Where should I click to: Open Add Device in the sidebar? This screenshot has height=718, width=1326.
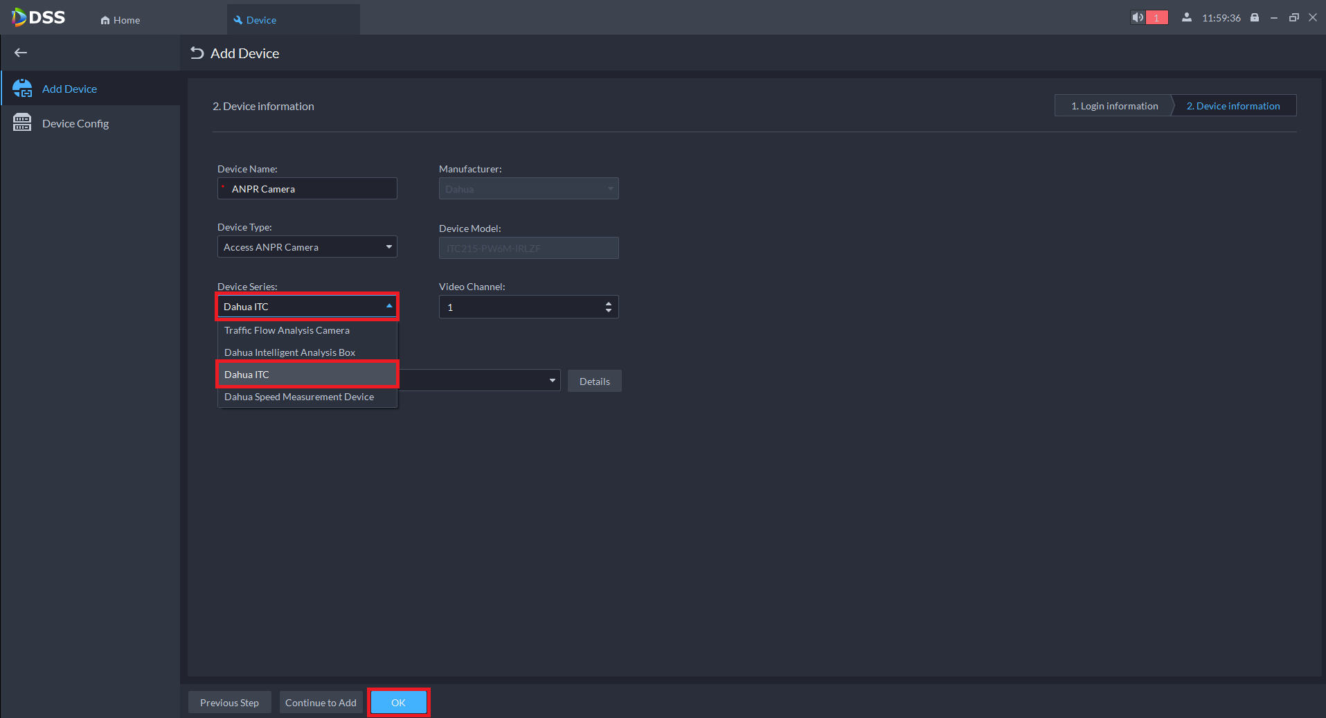click(x=91, y=89)
